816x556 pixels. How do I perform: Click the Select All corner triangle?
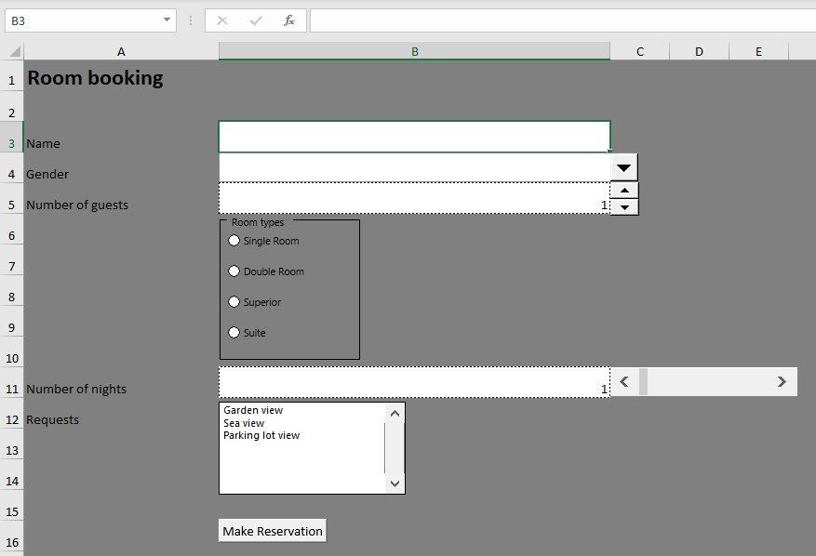14,52
